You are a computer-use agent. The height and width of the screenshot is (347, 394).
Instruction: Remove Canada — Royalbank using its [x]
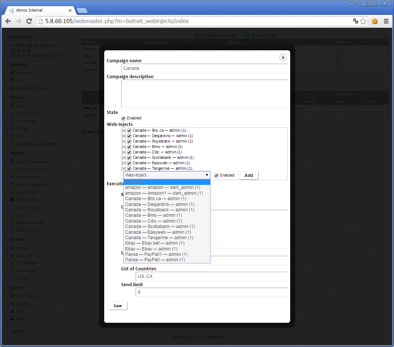click(x=124, y=141)
